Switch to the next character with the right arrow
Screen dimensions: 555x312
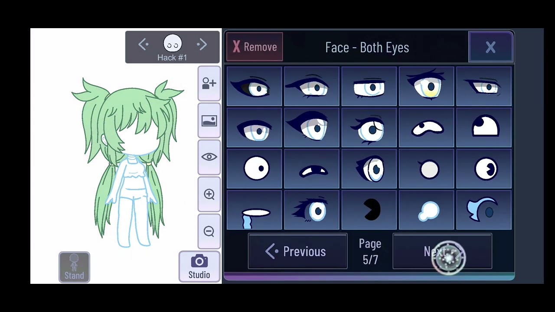202,45
